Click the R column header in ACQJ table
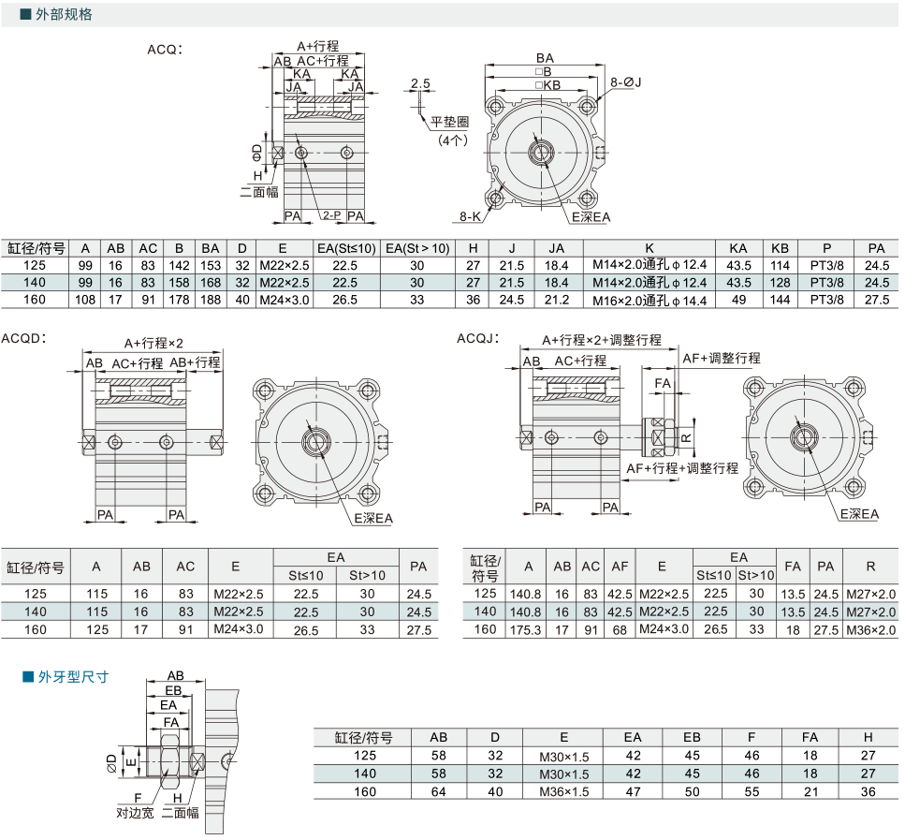 (x=870, y=567)
